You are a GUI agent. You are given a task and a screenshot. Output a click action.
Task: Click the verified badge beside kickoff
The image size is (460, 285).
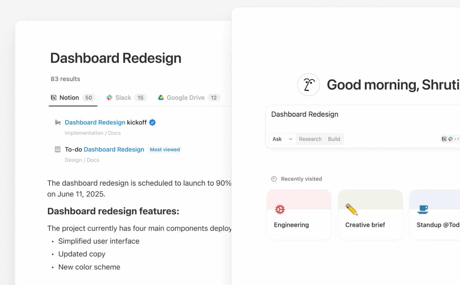pos(152,122)
